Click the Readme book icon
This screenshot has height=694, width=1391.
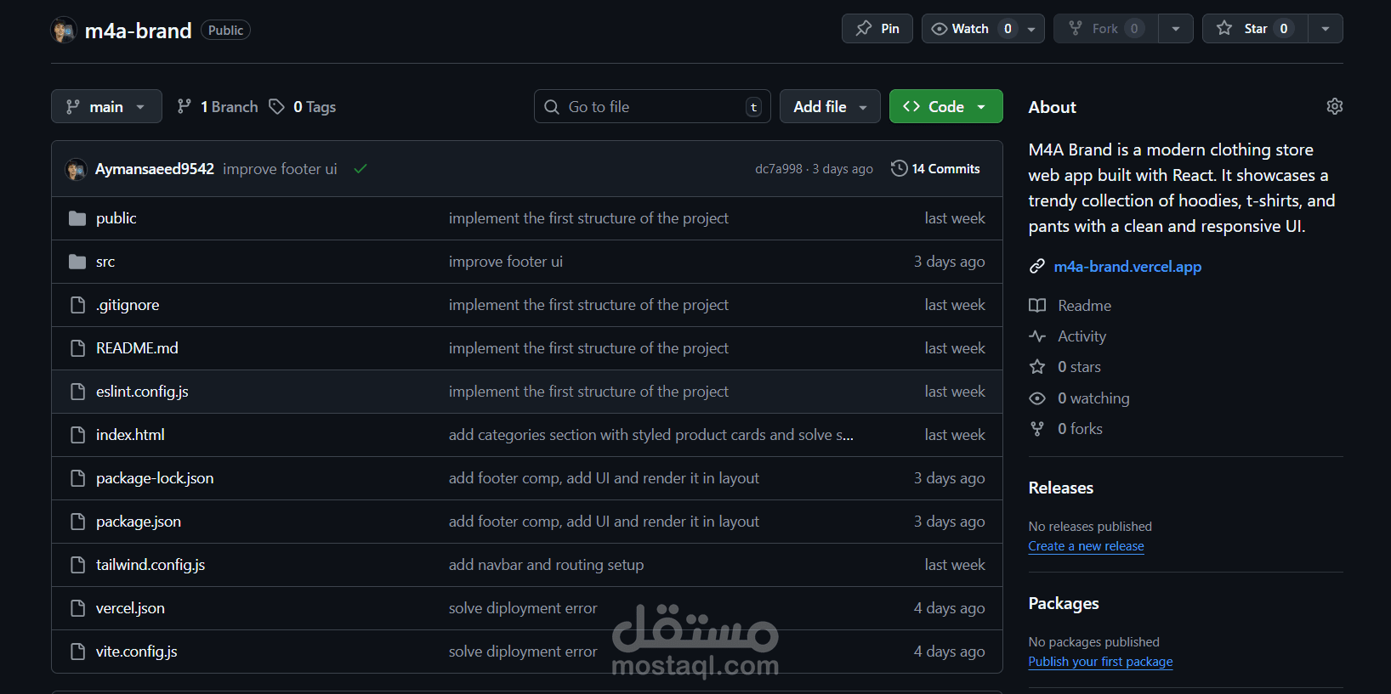[1037, 306]
